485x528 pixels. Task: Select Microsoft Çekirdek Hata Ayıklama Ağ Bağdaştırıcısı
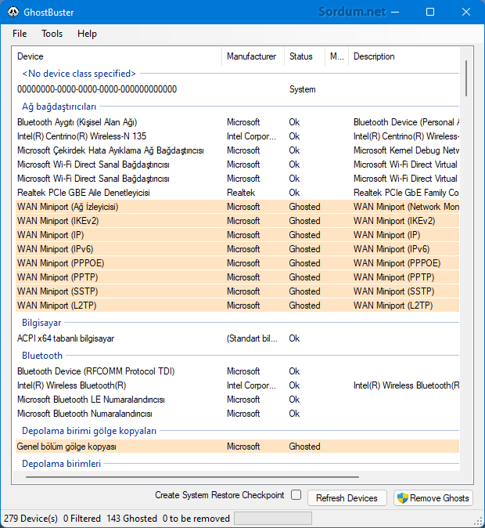238,150
